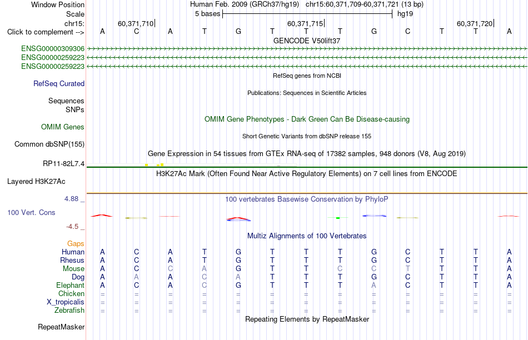Open RP11-82L7.4 GTEx expression label
The image size is (528, 340).
tap(64, 163)
